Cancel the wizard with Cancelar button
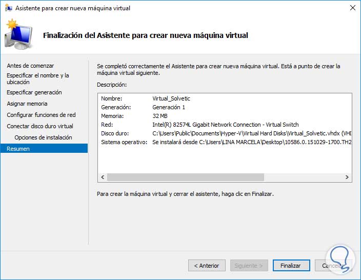Screen dimensions: 361x280 point(333,266)
